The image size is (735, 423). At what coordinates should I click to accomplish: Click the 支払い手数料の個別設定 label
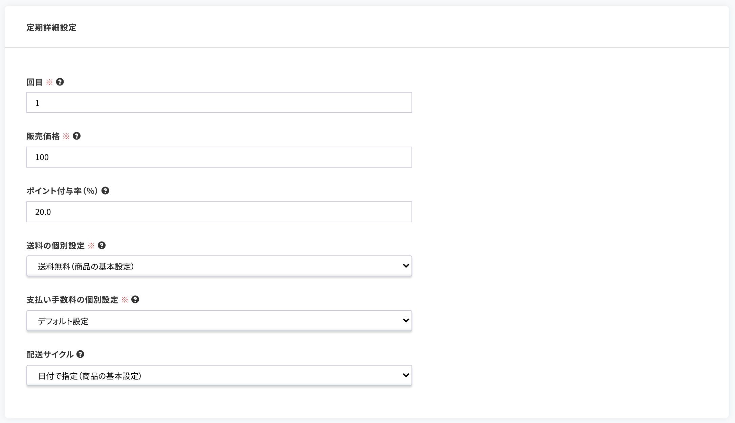point(72,300)
